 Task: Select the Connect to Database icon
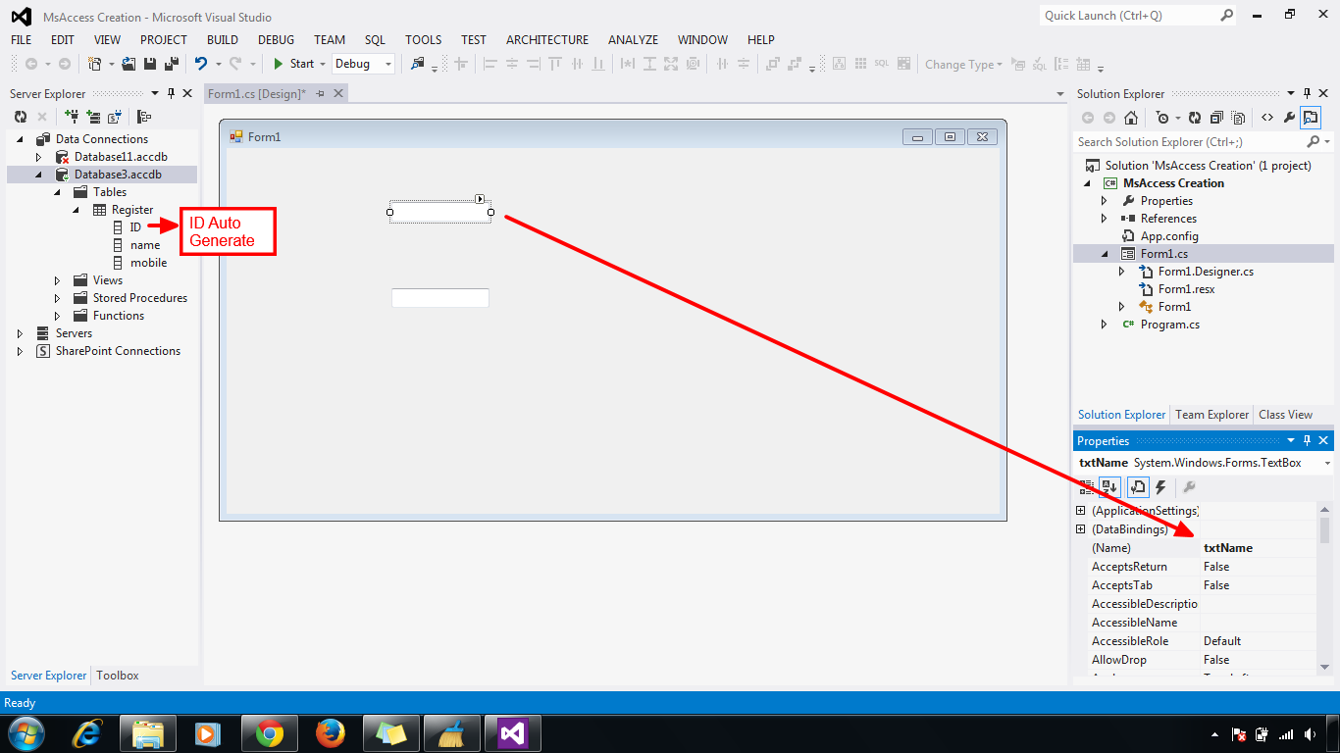[71, 116]
